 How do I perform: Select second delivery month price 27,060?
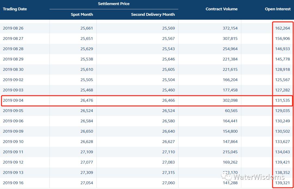(x=169, y=183)
